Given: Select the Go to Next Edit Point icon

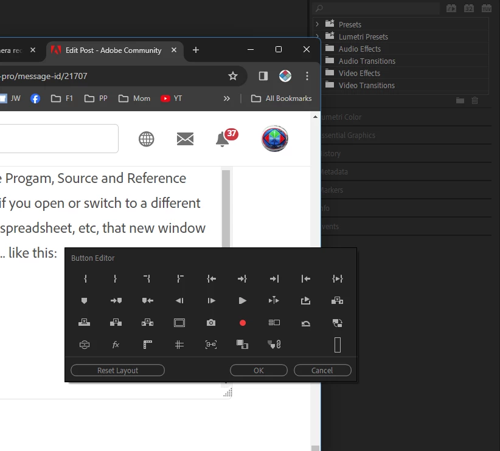Looking at the screenshot, I should 274,279.
